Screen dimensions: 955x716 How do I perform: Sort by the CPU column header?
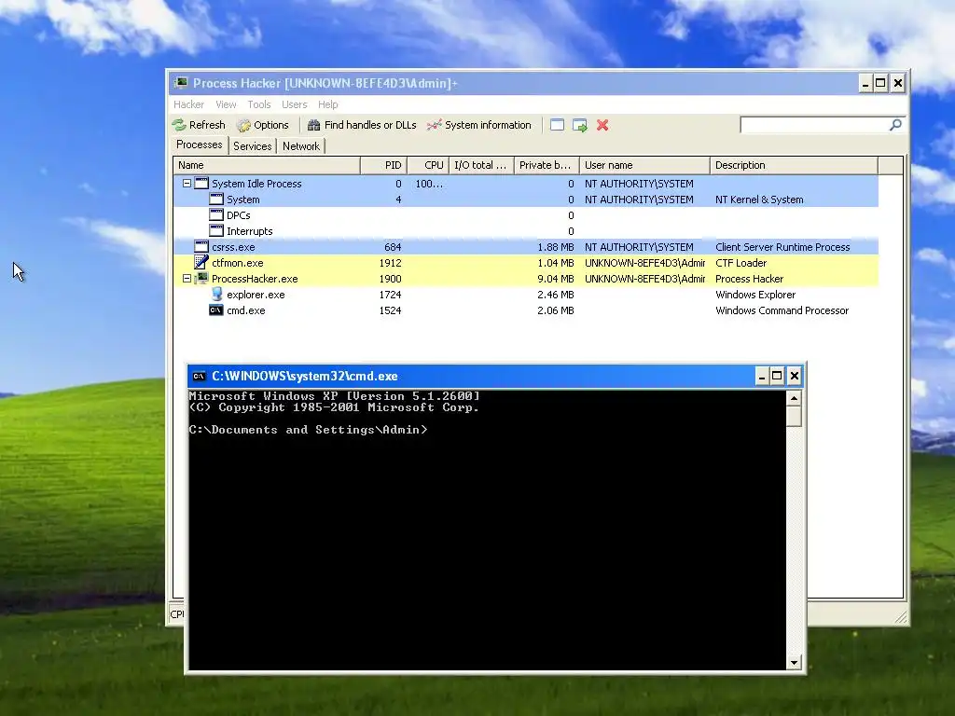tap(428, 165)
